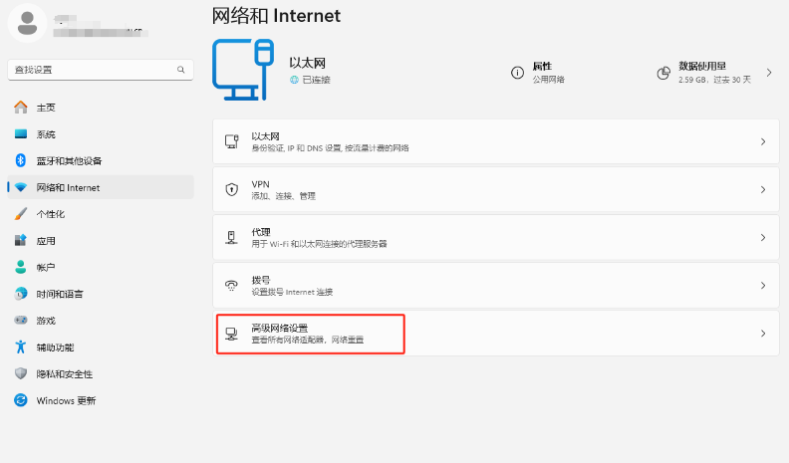Click the 个性化 paintbrush icon
Screen dimensions: 789x463
coord(20,214)
